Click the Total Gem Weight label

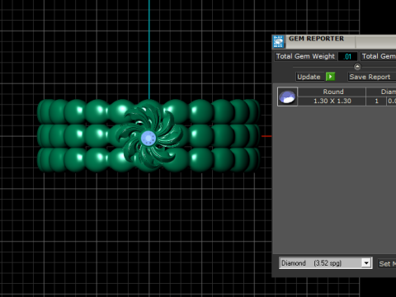[x=305, y=56]
